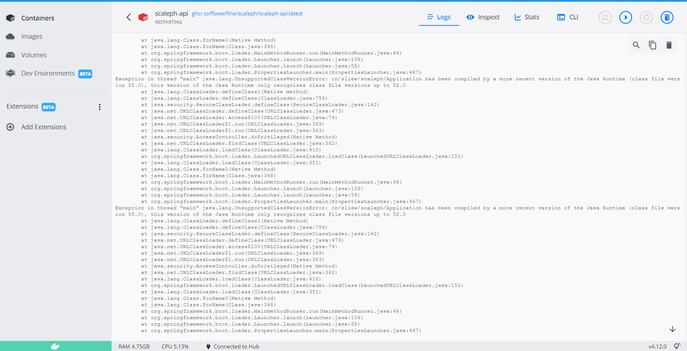Clear the log output
687x351 pixels.
[668, 45]
